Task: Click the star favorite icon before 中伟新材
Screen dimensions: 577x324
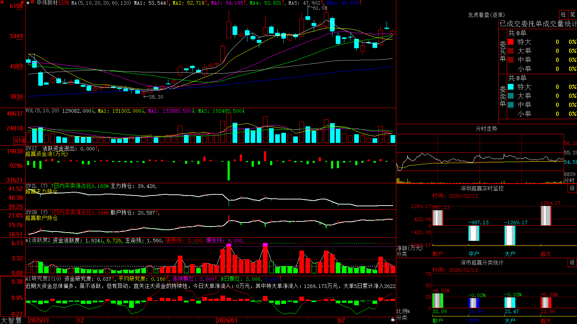Action: 28,3
